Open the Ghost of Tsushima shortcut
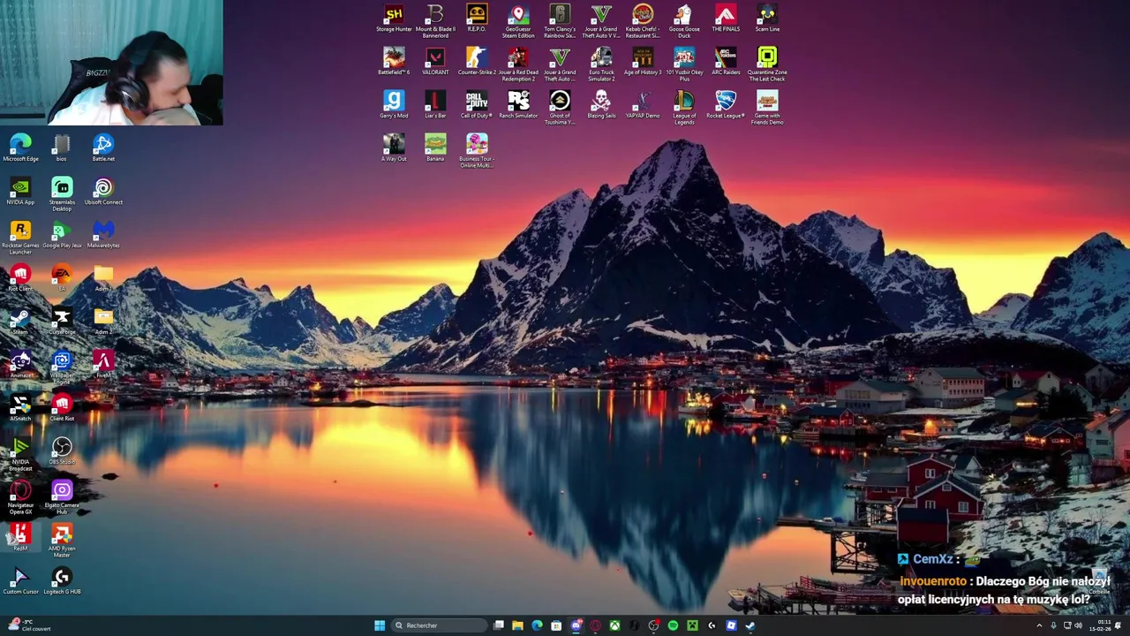The width and height of the screenshot is (1130, 636). 560,108
